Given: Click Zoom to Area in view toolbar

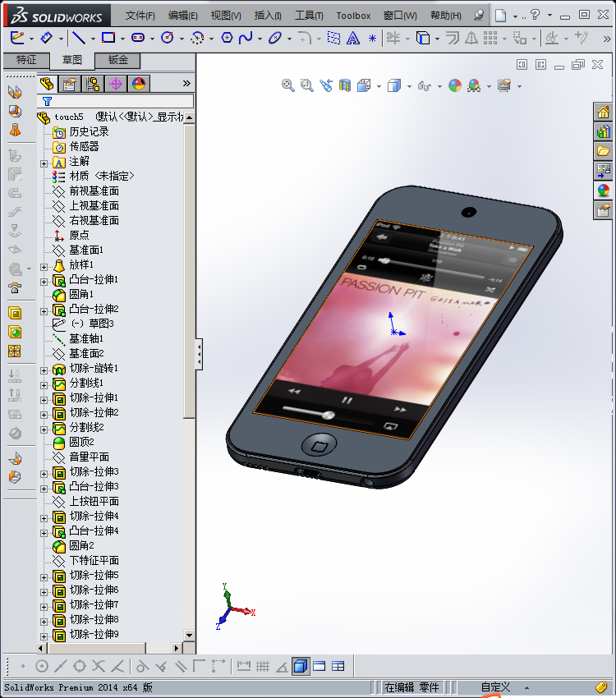Looking at the screenshot, I should [306, 85].
